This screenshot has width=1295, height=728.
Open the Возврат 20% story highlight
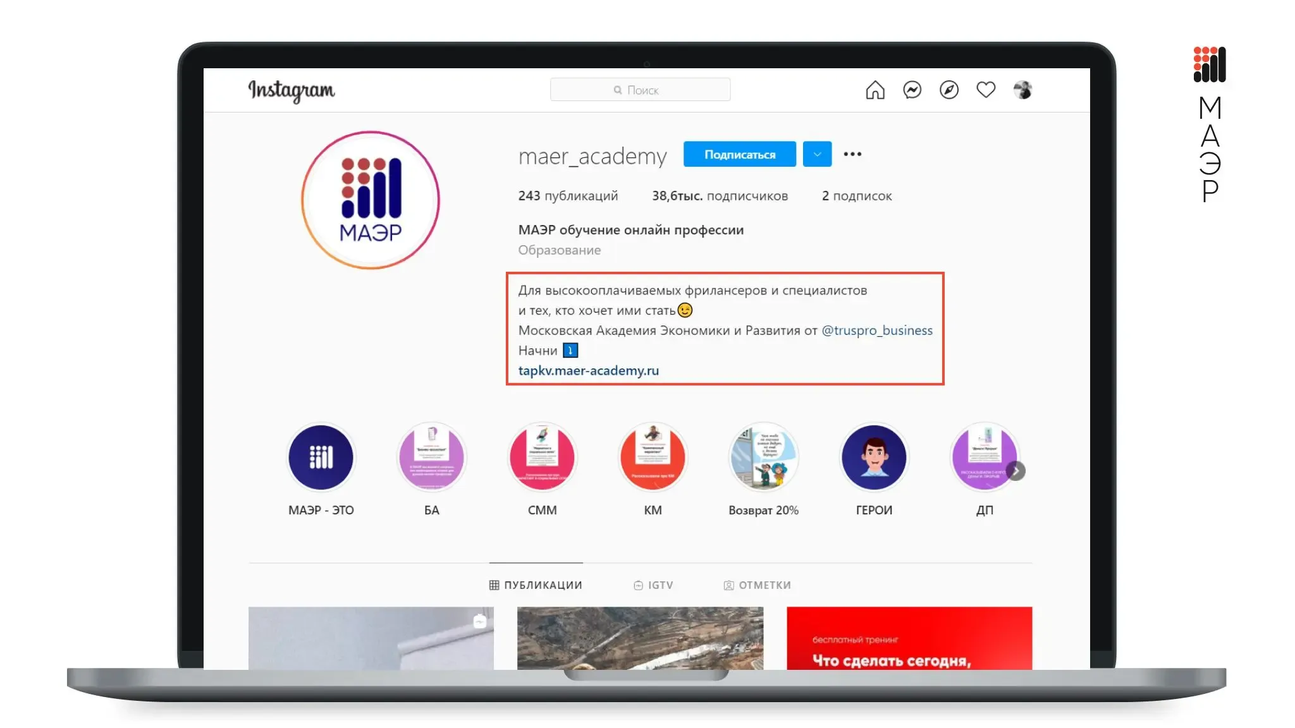pos(763,457)
